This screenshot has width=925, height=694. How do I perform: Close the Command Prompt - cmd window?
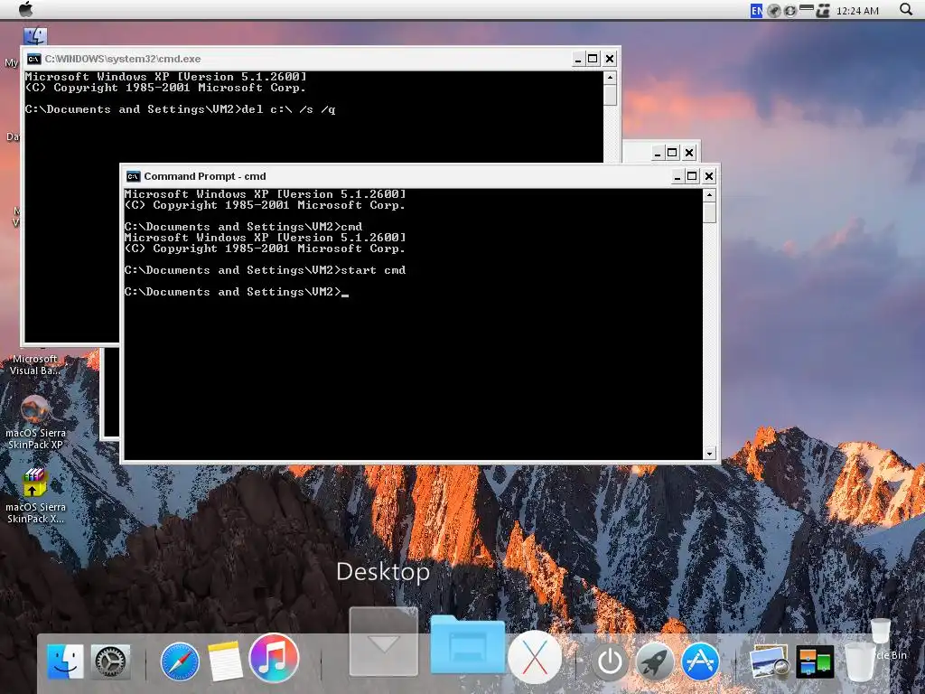[x=709, y=176]
